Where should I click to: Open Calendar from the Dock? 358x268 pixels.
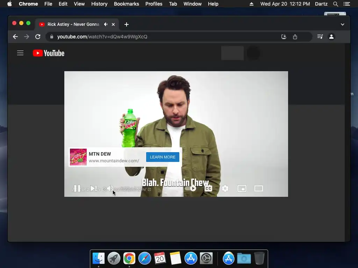click(160, 258)
